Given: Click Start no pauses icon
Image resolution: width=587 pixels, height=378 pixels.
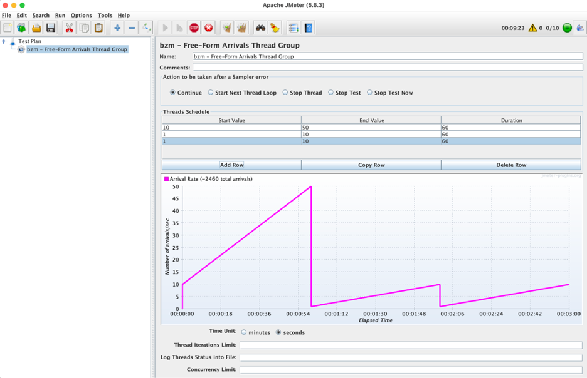Looking at the screenshot, I should (179, 28).
